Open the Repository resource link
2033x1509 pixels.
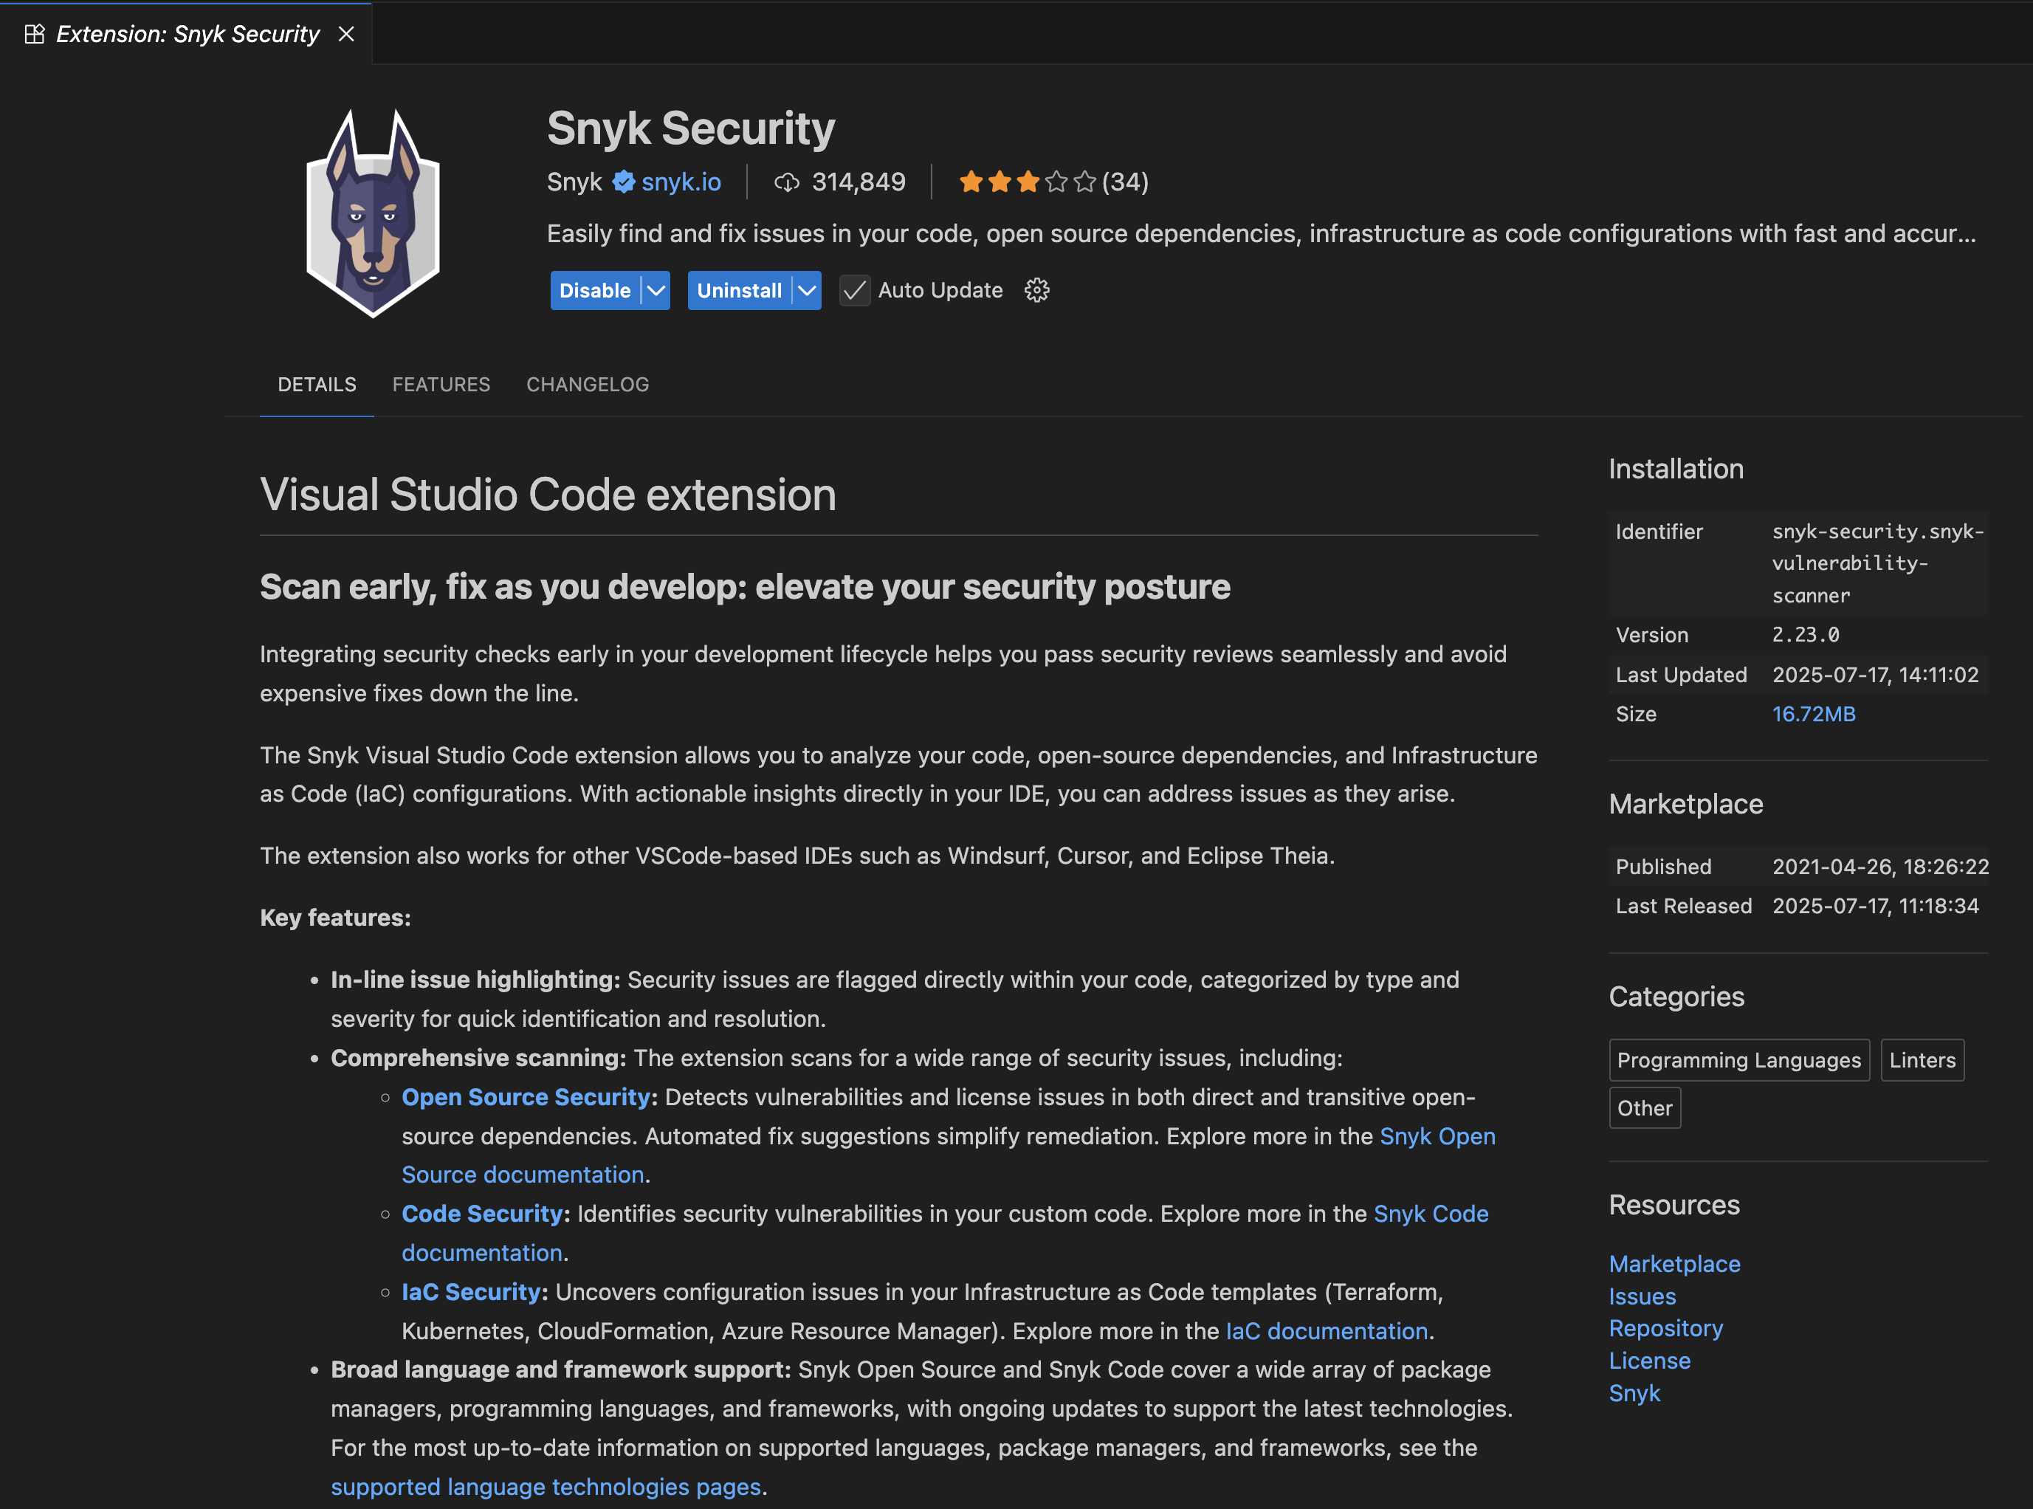[x=1665, y=1328]
